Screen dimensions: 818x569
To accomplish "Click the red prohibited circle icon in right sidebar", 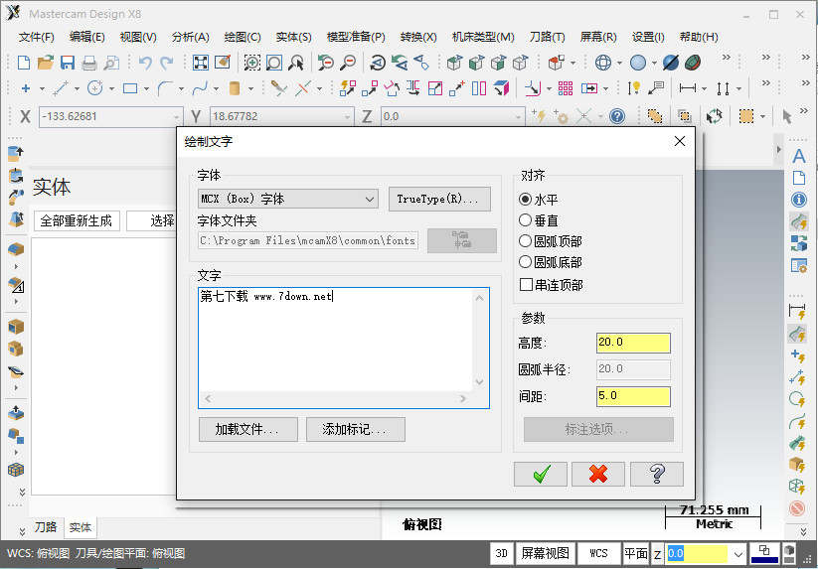I will click(797, 507).
